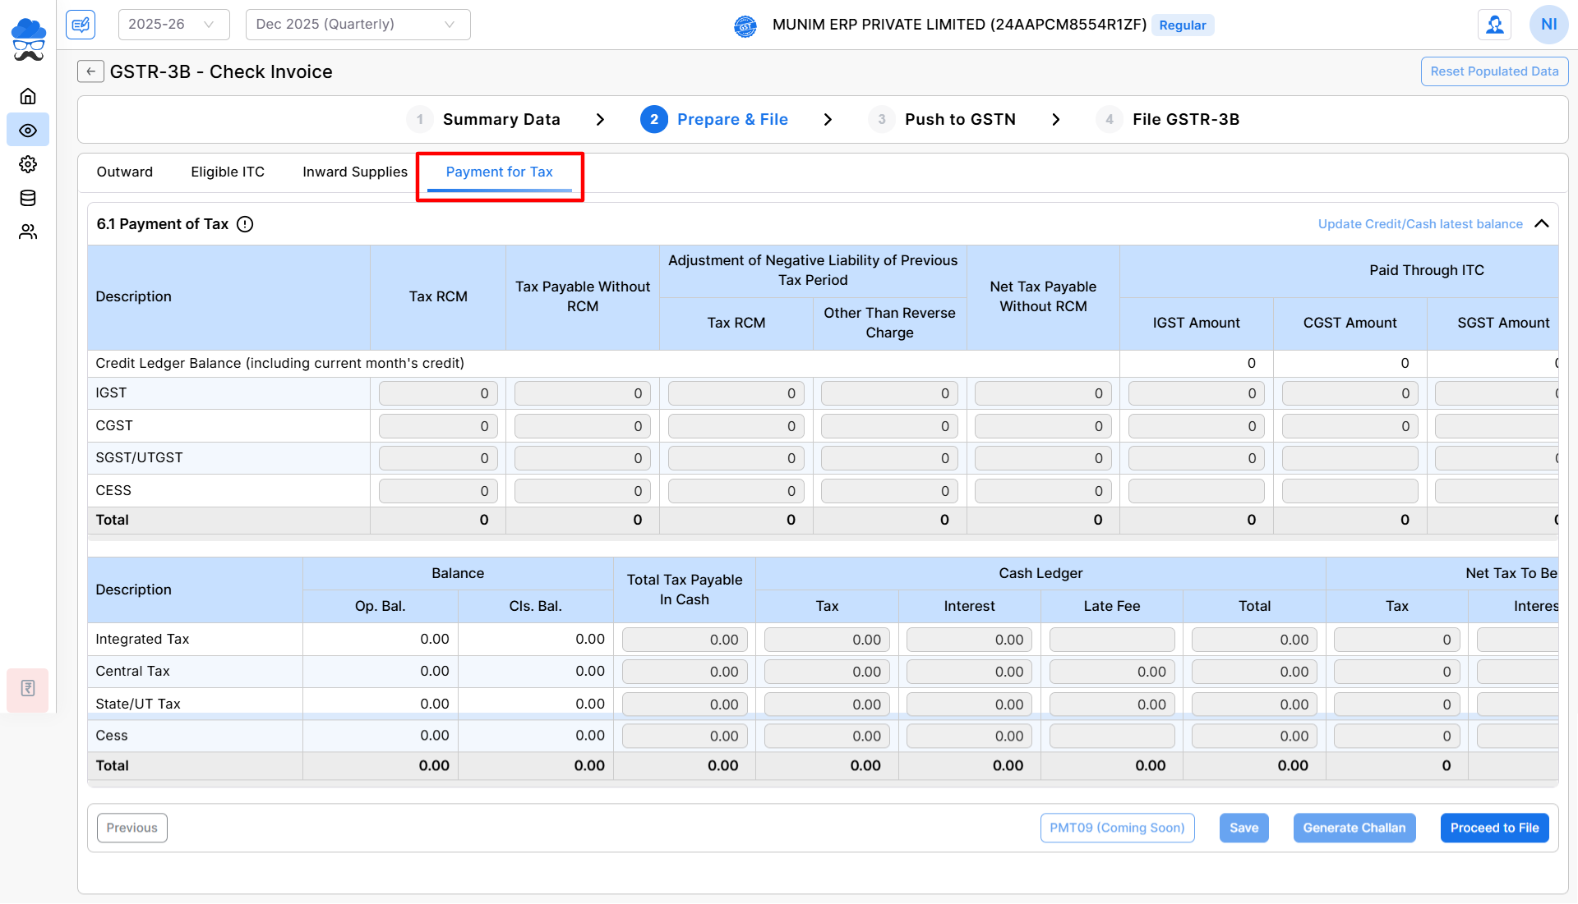This screenshot has height=904, width=1578.
Task: Open the Dec 2025 (Quarterly) period dropdown
Action: pyautogui.click(x=358, y=25)
